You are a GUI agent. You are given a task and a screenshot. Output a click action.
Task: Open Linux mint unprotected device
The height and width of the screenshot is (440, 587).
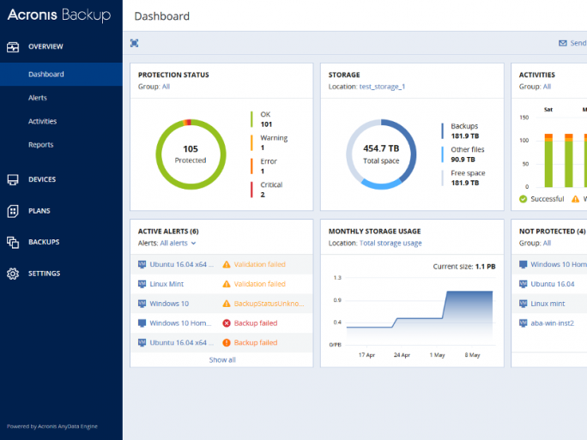548,304
